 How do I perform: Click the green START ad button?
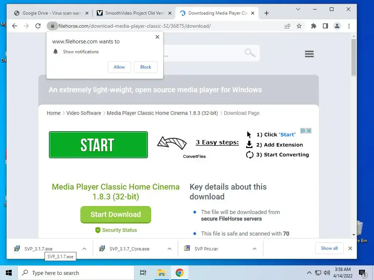[x=98, y=145]
